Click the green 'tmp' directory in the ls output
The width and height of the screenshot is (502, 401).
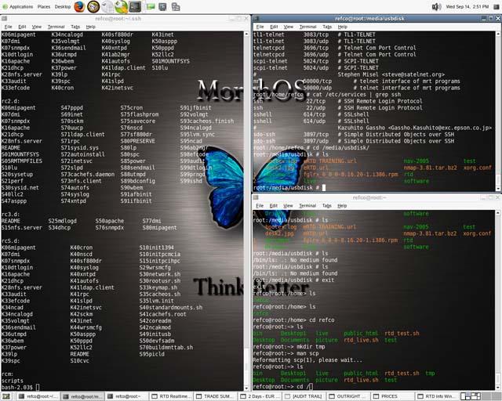[430, 373]
